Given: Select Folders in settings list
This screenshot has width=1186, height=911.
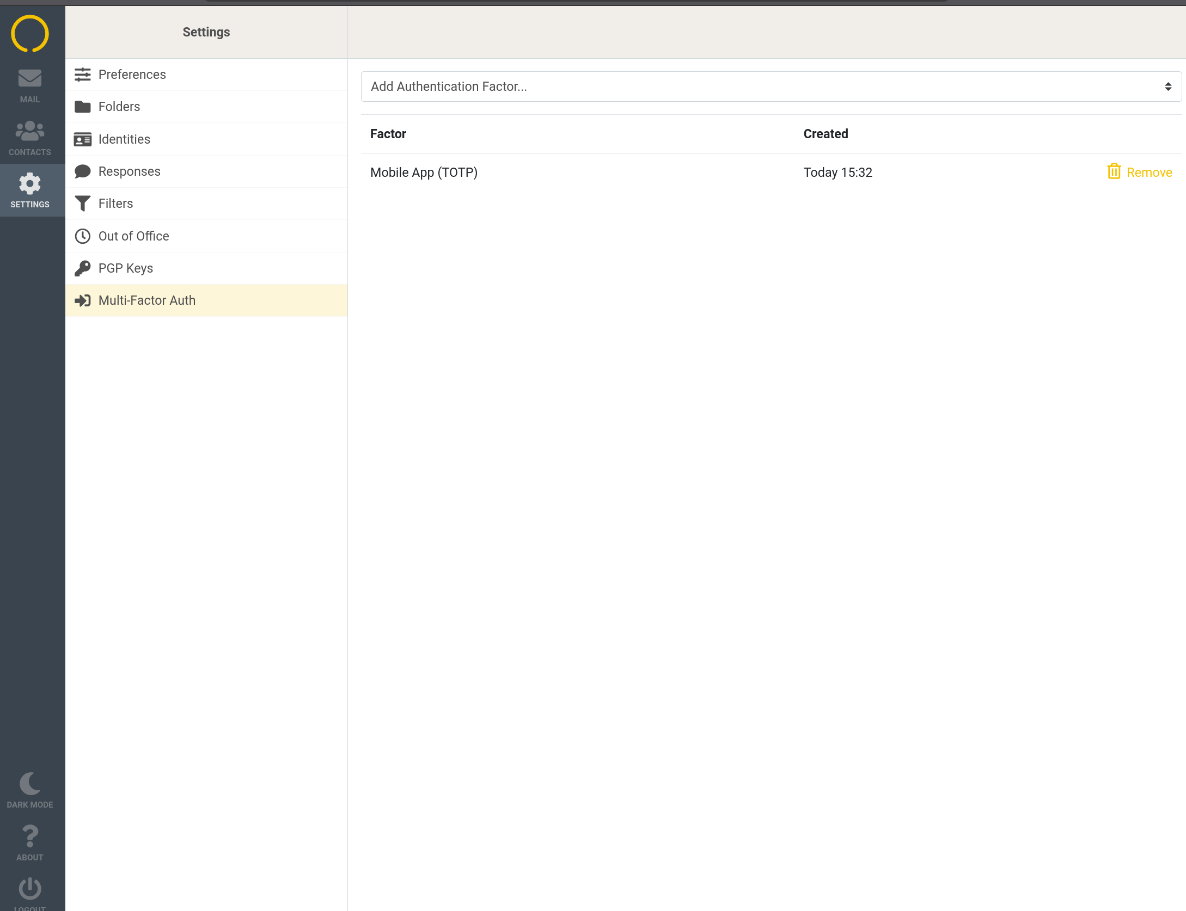Looking at the screenshot, I should (x=119, y=107).
